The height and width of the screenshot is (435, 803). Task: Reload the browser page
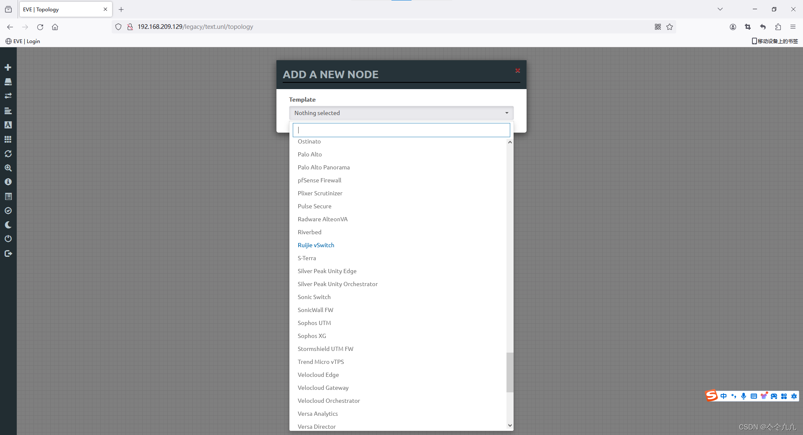(40, 27)
